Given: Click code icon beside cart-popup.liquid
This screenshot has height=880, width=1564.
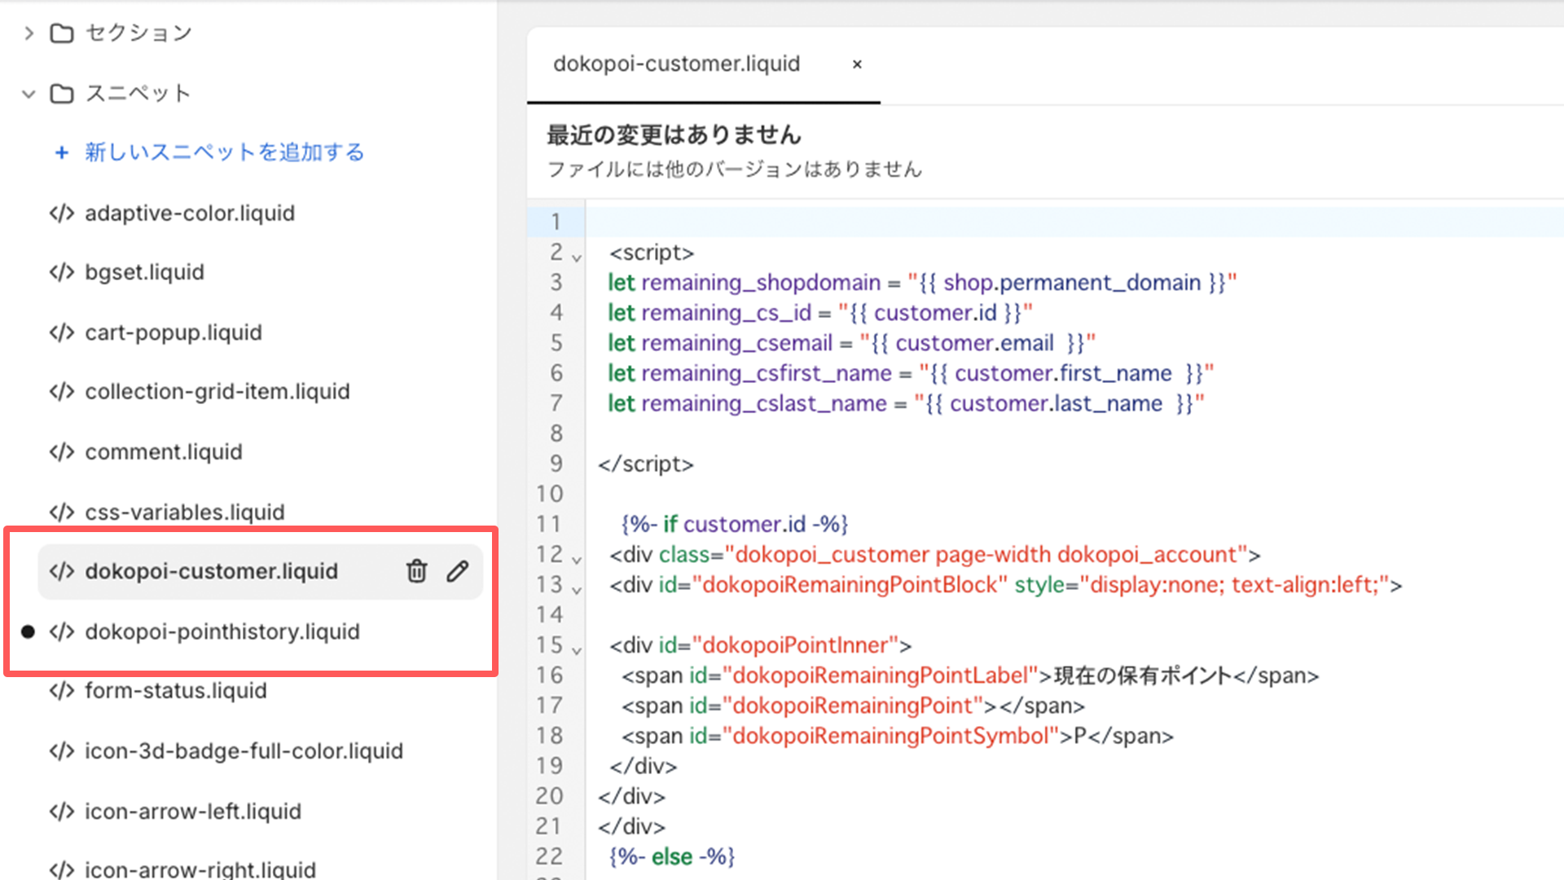Looking at the screenshot, I should point(62,332).
